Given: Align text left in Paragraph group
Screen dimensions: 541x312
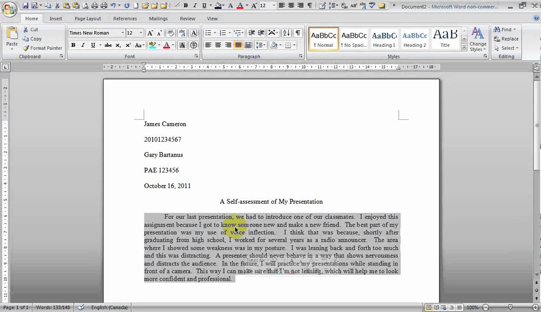Looking at the screenshot, I should 208,45.
